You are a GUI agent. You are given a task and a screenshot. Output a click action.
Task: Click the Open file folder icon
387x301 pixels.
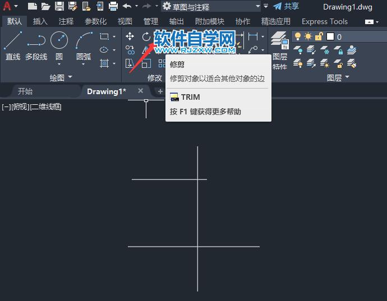[x=45, y=6]
